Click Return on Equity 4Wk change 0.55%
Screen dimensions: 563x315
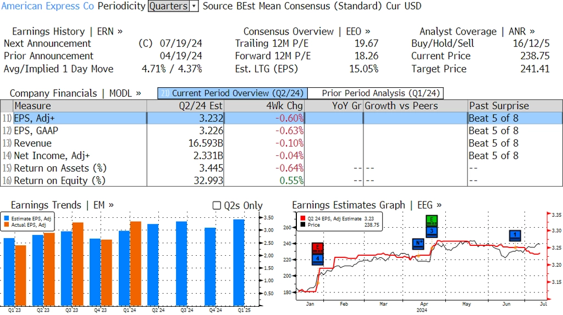pyautogui.click(x=291, y=181)
